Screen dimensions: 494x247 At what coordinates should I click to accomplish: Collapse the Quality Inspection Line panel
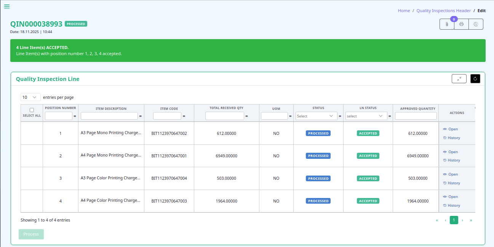[459, 79]
